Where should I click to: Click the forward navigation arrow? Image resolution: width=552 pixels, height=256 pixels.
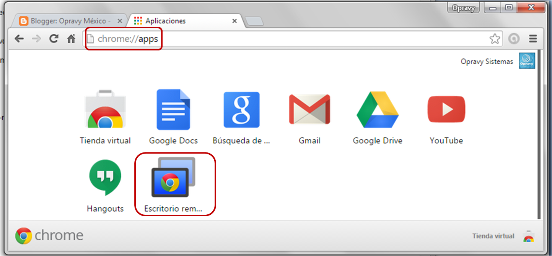(x=36, y=39)
